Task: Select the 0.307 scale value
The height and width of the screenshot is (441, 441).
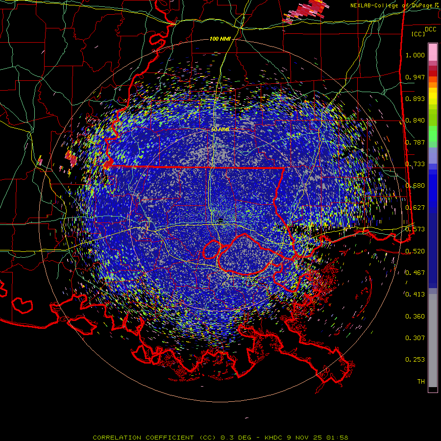Action: [415, 338]
